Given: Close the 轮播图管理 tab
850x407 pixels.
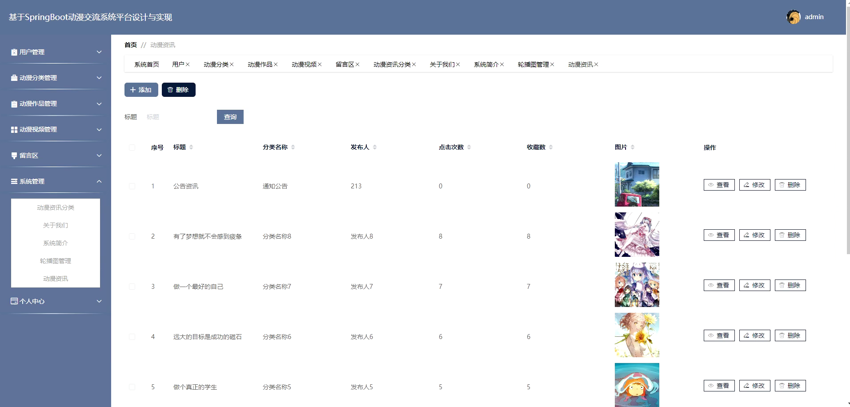Looking at the screenshot, I should click(x=553, y=64).
